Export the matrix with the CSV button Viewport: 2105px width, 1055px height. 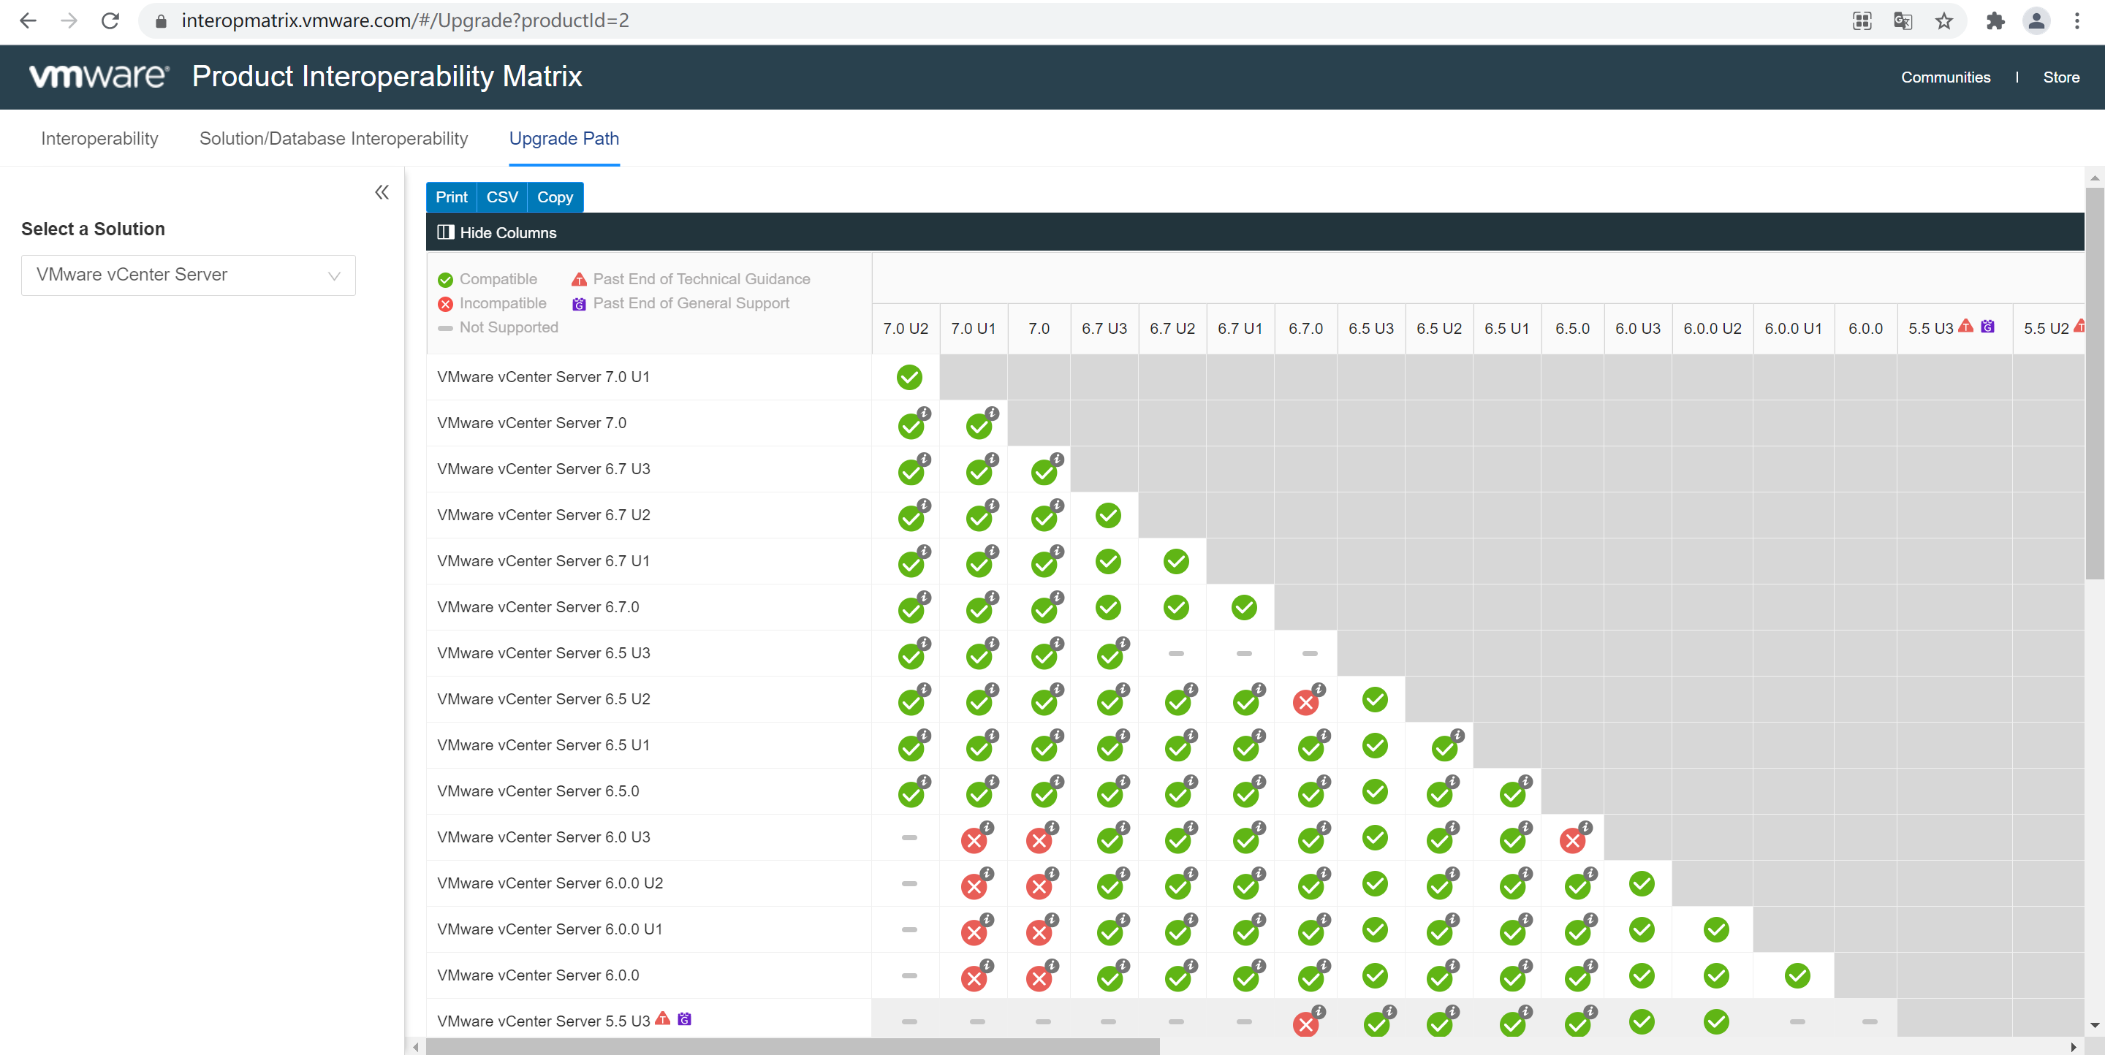click(x=501, y=197)
